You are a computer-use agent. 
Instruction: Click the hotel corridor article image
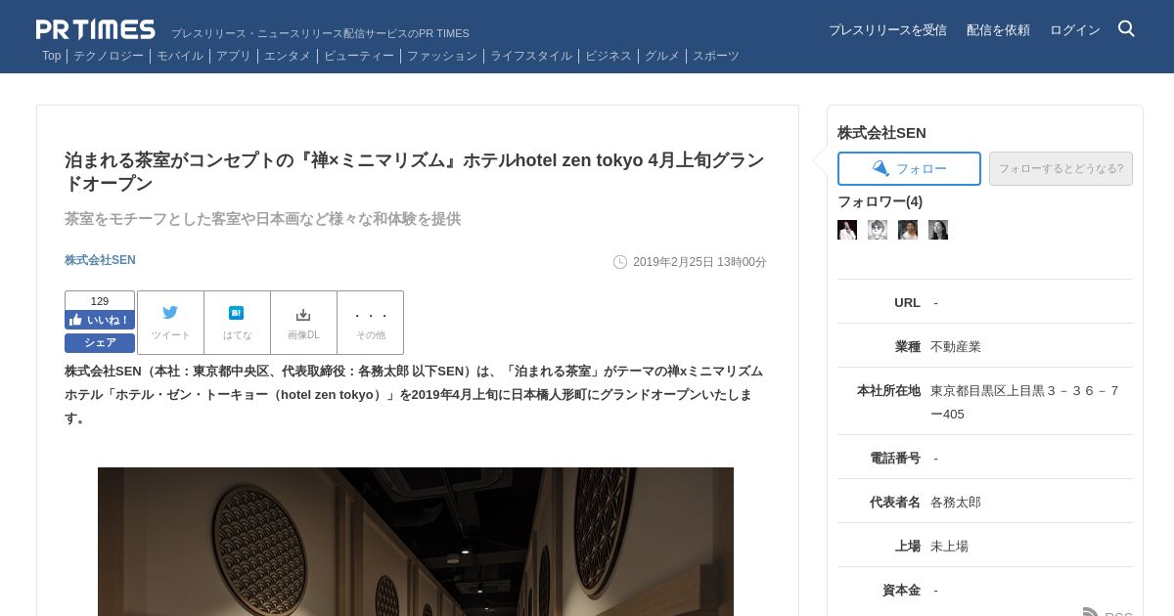click(416, 542)
